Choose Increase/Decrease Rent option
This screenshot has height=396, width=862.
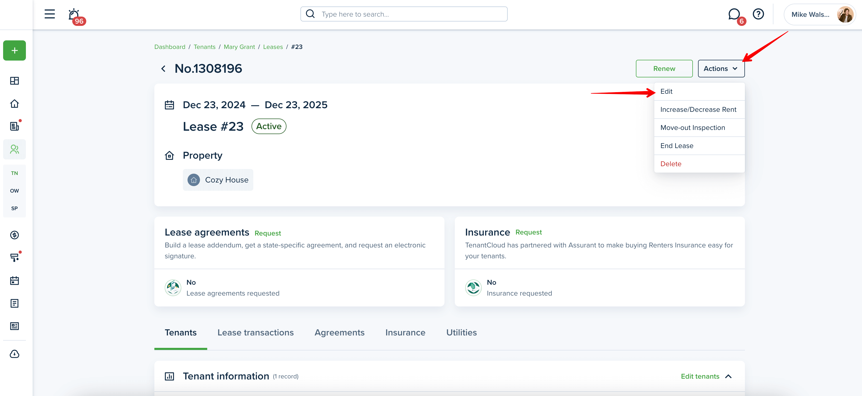699,109
